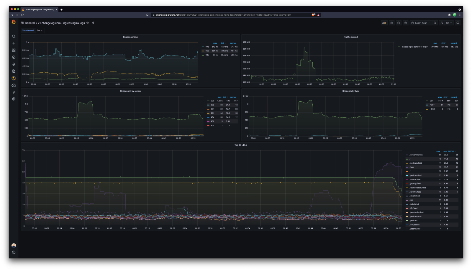Click the zoom out time range icon

click(x=435, y=23)
